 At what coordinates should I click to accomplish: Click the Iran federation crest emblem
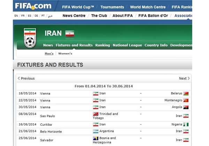(x=30, y=38)
